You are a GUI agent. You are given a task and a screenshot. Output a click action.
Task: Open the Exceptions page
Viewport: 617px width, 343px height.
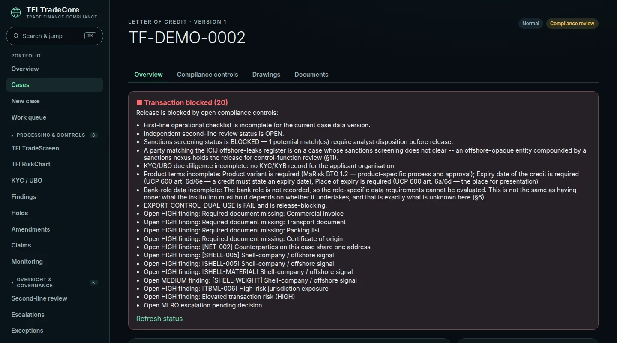pos(54,331)
